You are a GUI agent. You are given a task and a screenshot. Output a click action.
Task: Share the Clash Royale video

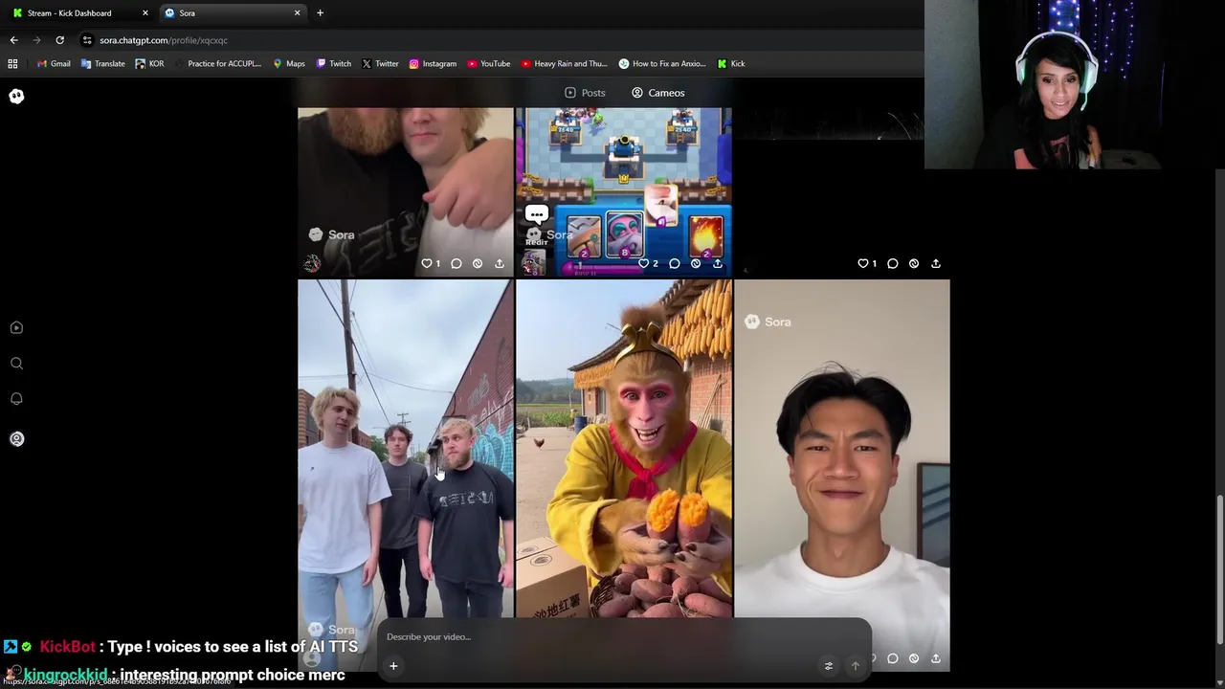[x=718, y=263]
